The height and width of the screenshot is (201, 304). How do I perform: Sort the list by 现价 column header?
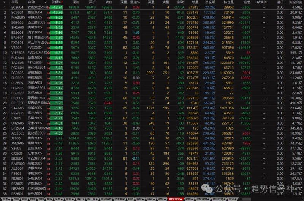(76, 2)
